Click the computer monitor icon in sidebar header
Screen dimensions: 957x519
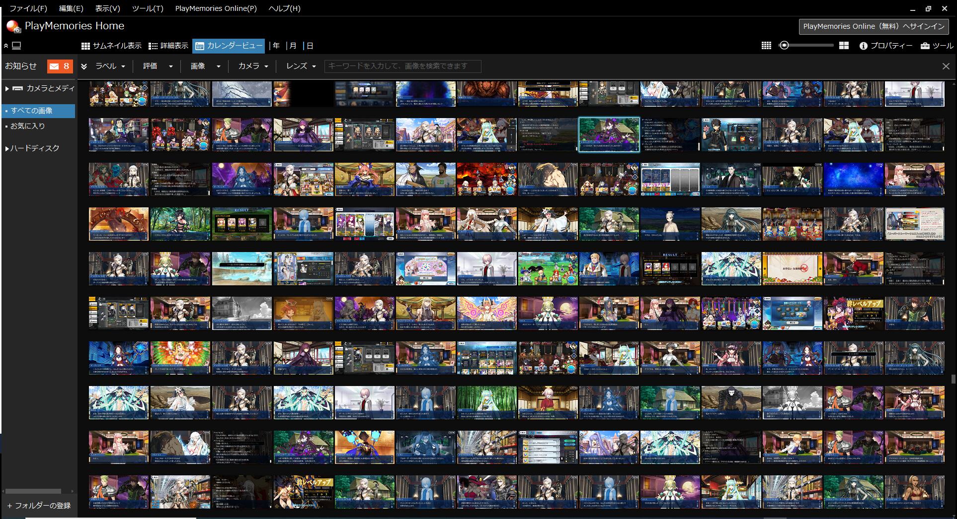click(16, 46)
